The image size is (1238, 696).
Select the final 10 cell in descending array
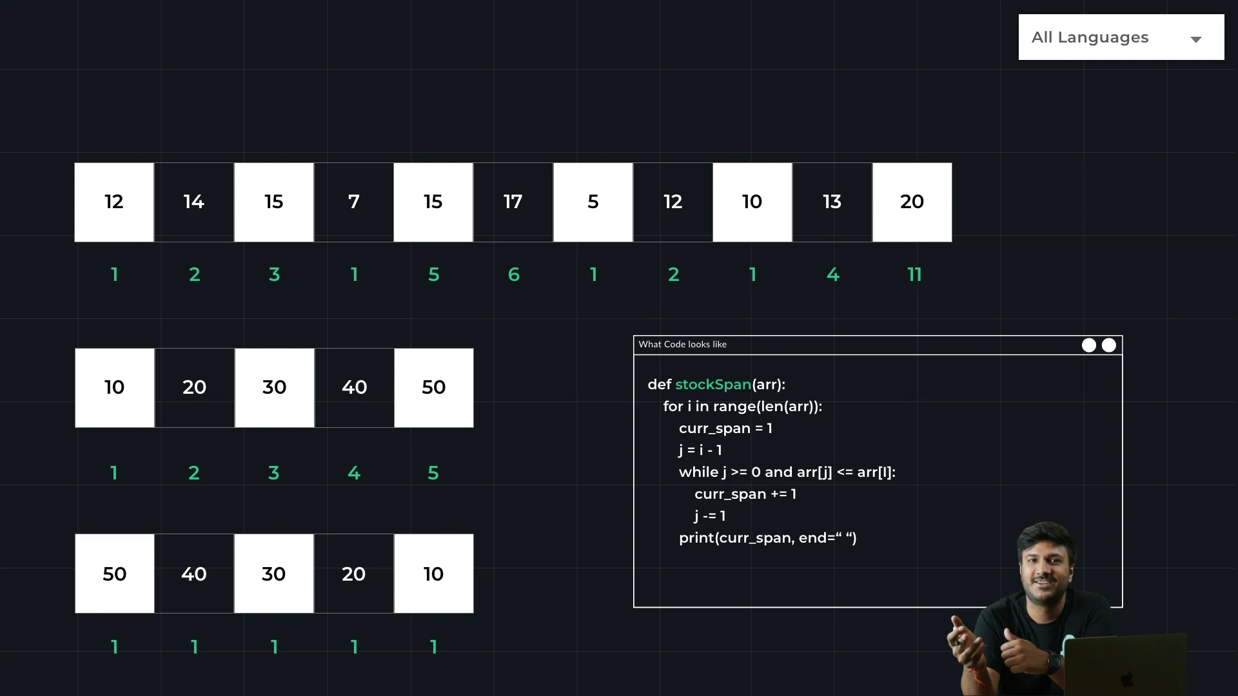[x=433, y=574]
